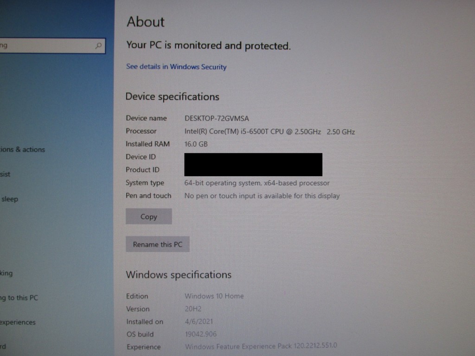475x356 pixels.
Task: Click the Device ID label
Action: point(141,157)
